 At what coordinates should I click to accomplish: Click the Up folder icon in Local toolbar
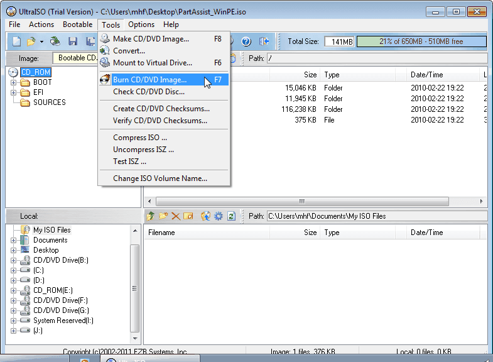click(151, 216)
